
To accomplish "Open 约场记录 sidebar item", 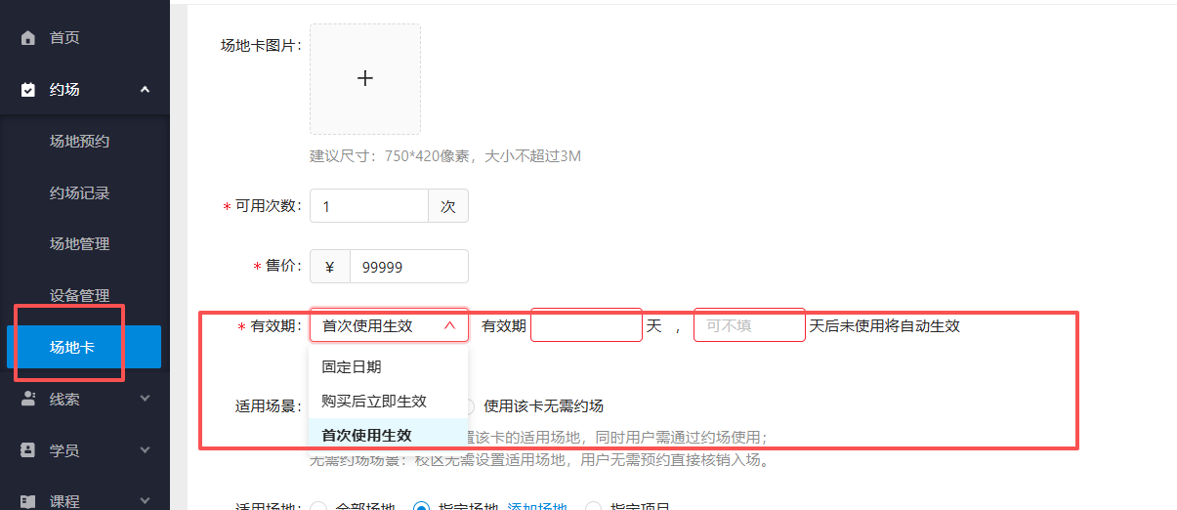I will (80, 193).
